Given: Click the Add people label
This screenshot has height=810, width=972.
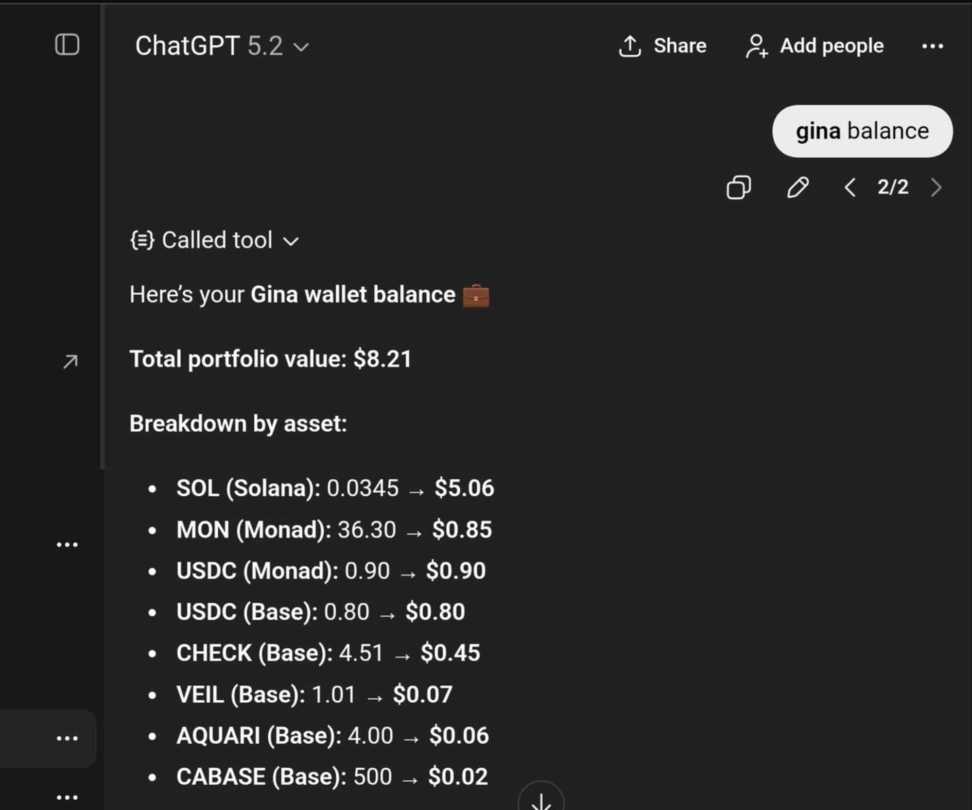Looking at the screenshot, I should coord(832,46).
